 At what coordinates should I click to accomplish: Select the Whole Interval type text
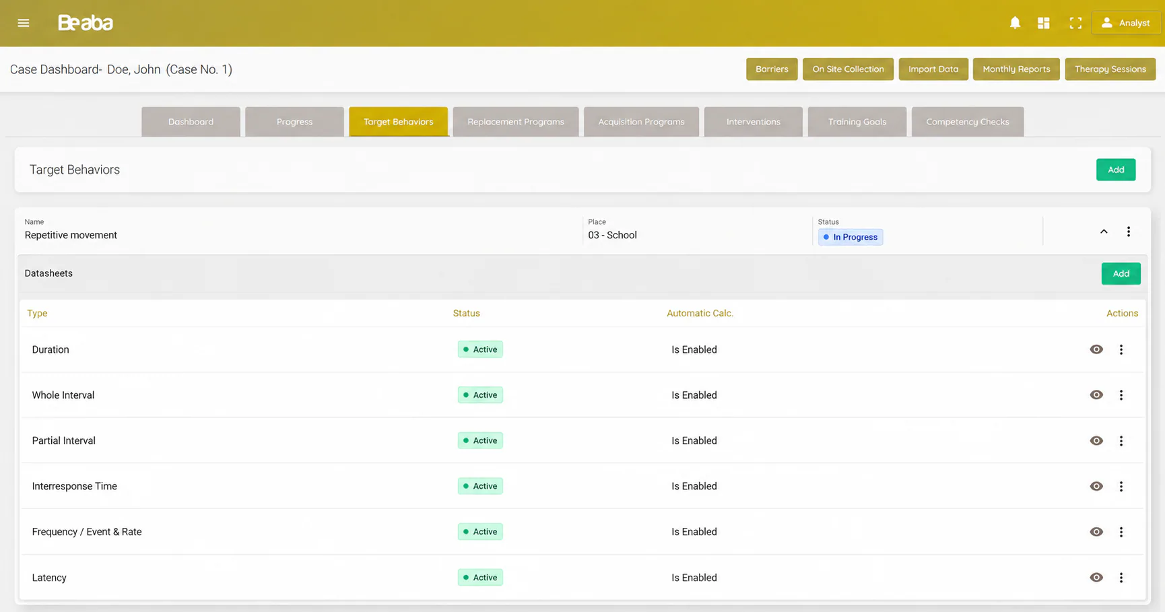tap(63, 395)
